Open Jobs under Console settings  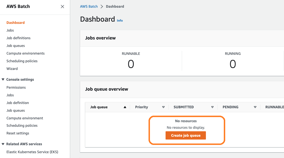click(10, 95)
